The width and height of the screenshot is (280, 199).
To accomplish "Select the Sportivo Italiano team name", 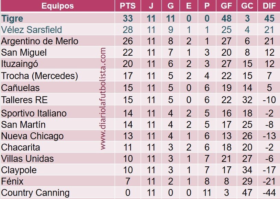I will coord(34,113).
